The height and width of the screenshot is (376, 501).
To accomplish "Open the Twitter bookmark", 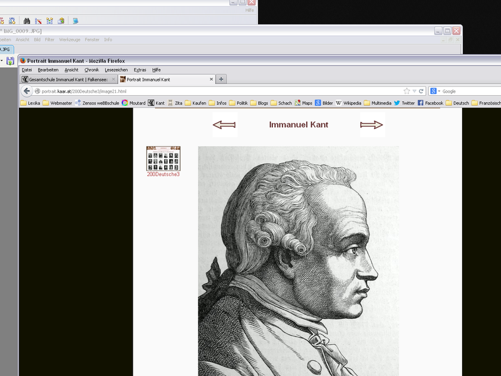I will [x=404, y=103].
